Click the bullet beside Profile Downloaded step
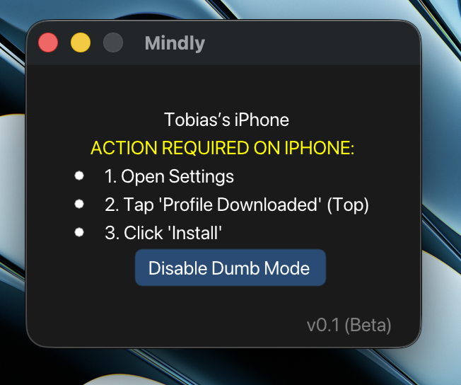This screenshot has width=461, height=385. click(x=79, y=204)
